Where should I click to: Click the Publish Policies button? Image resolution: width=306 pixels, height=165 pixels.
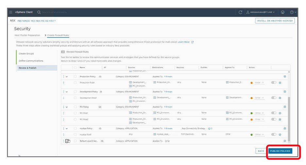point(280,151)
